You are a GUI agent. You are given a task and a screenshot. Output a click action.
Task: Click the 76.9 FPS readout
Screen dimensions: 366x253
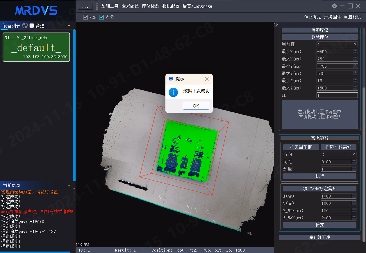[83, 245]
